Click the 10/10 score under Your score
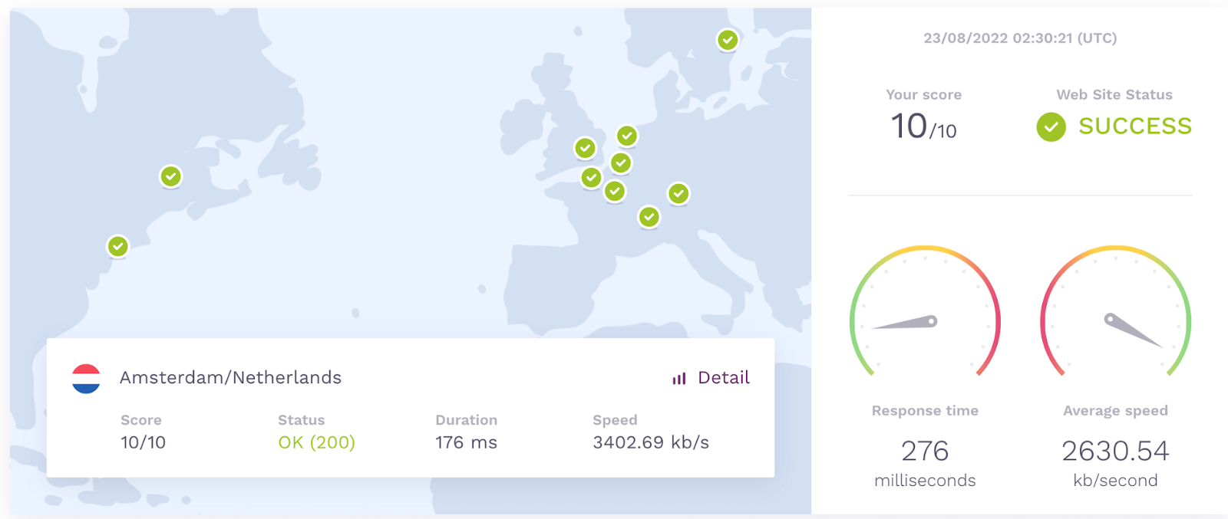 tap(923, 127)
